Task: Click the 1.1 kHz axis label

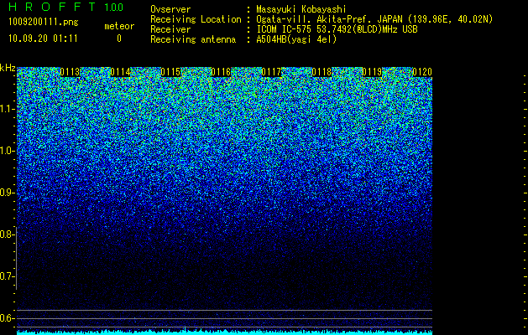Action: pyautogui.click(x=7, y=109)
